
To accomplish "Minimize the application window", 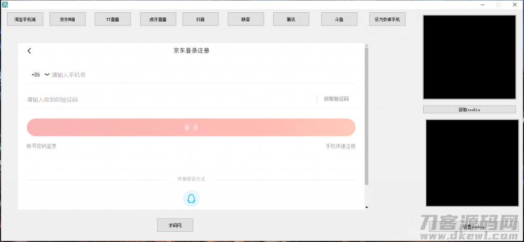I will pos(483,5).
